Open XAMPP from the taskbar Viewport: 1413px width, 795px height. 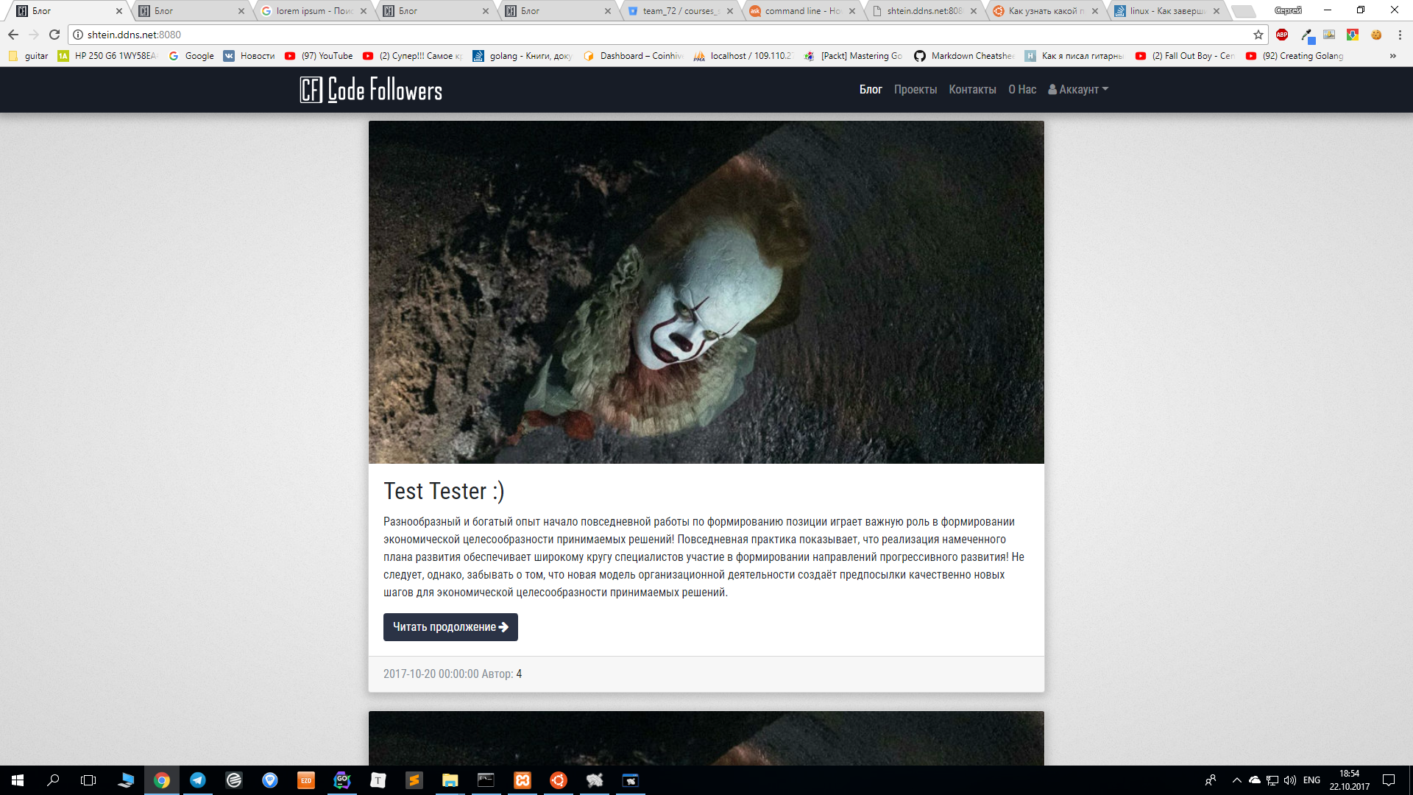523,780
